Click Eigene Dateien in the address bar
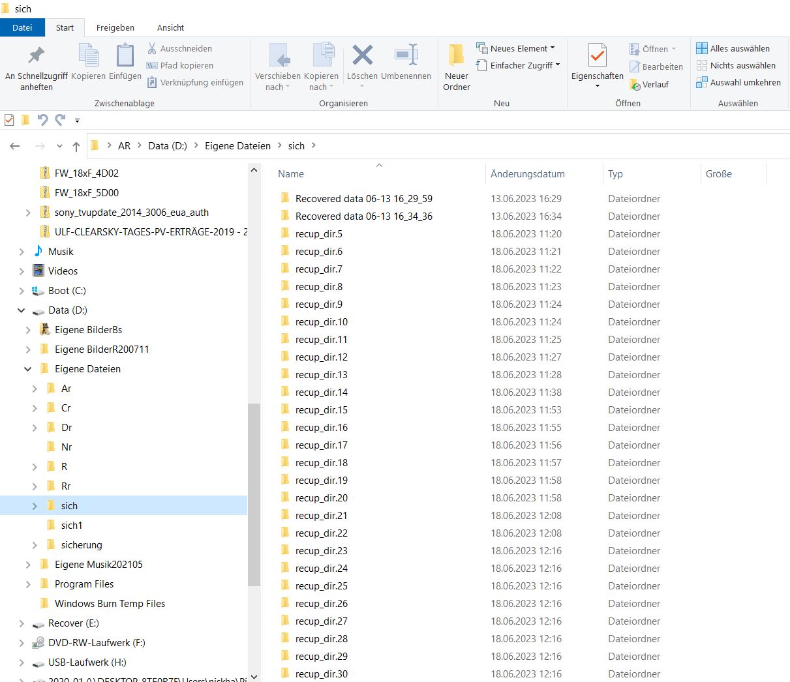The height and width of the screenshot is (682, 790). [237, 146]
